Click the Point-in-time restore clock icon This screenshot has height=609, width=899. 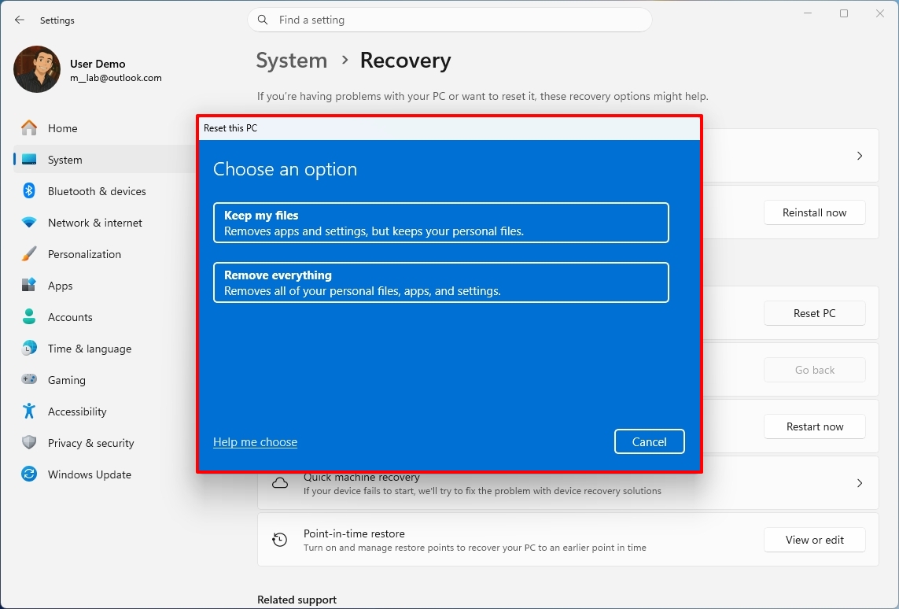[280, 540]
